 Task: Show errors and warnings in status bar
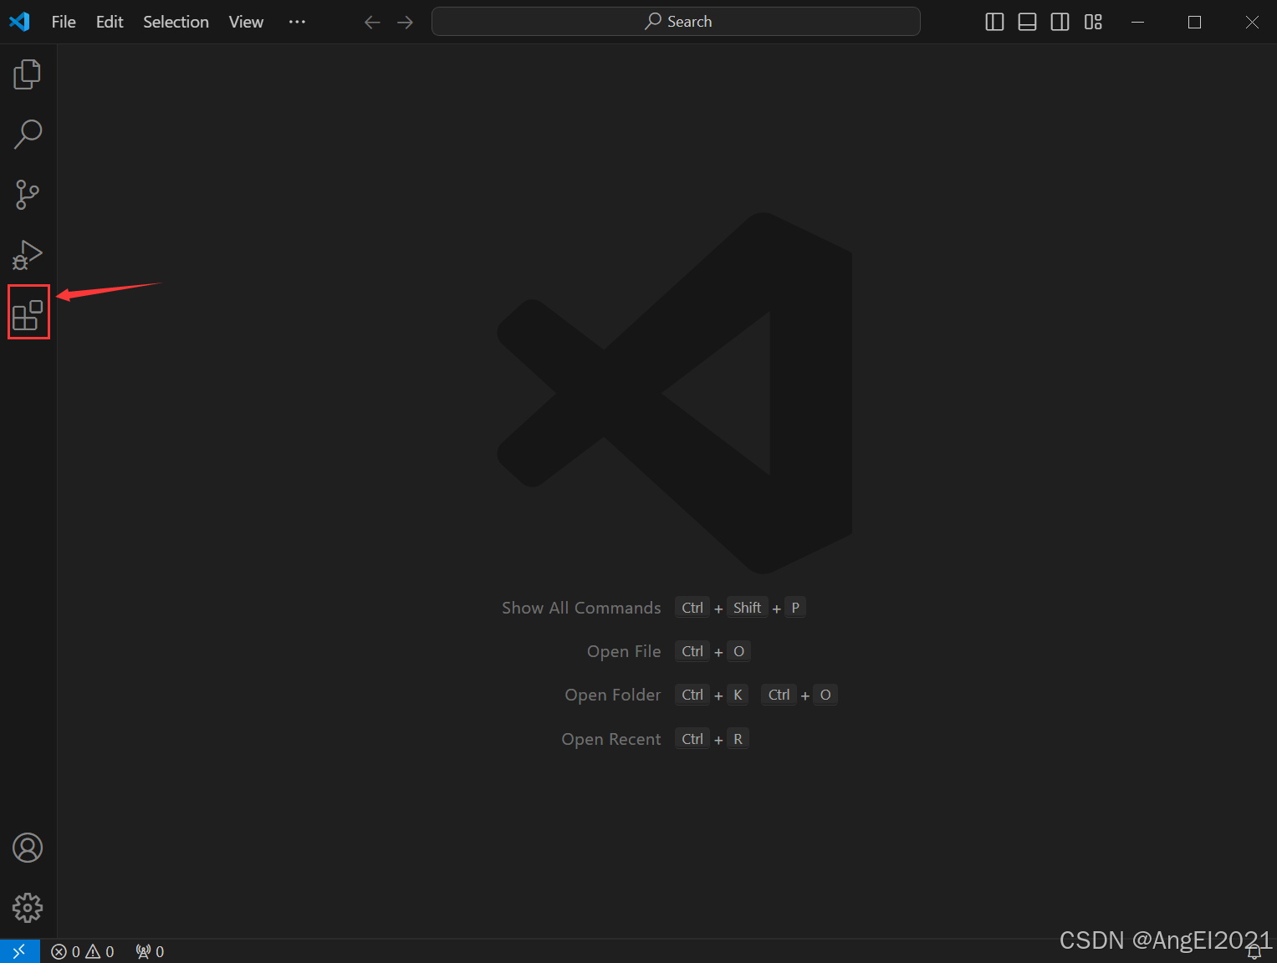(83, 951)
